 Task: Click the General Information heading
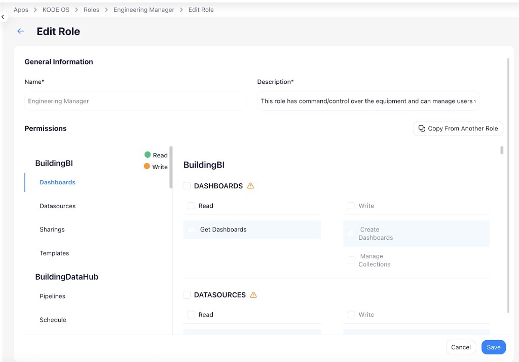pos(59,61)
